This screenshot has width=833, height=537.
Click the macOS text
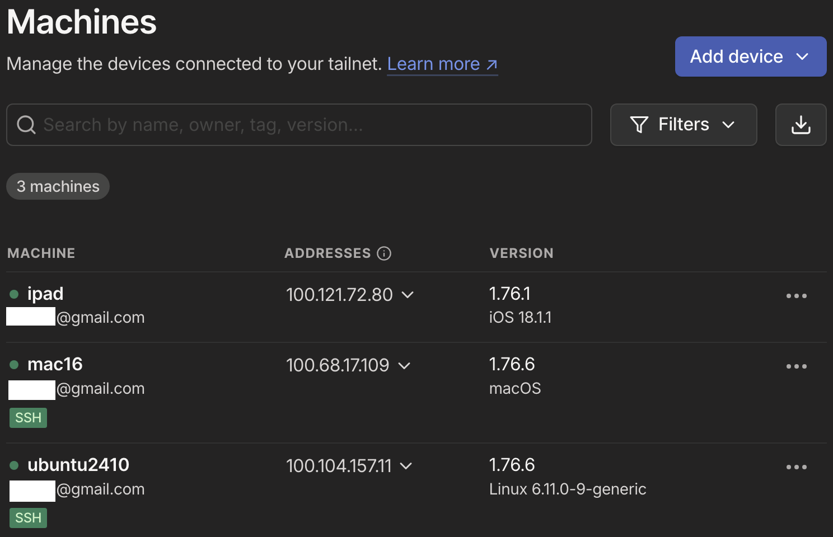(x=515, y=389)
